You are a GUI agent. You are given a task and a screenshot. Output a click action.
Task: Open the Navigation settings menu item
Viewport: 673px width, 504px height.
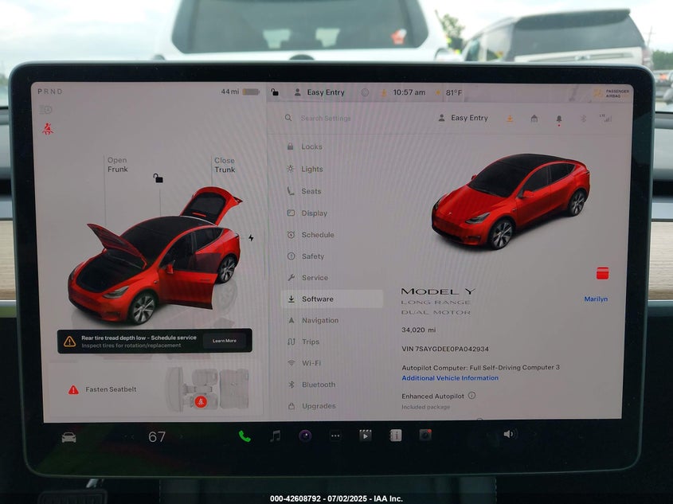319,320
